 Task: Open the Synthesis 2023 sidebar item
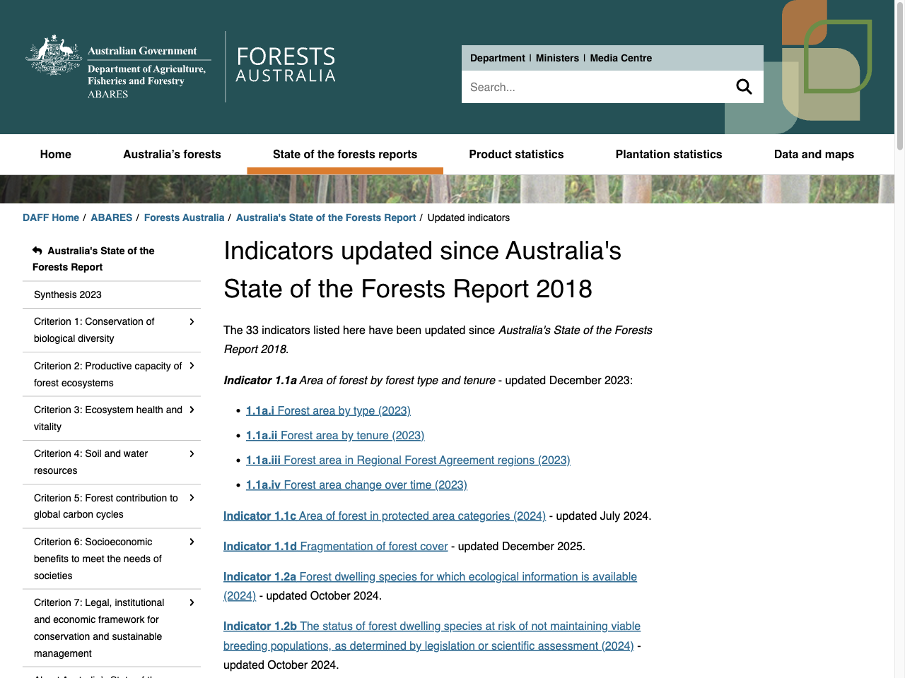point(67,295)
